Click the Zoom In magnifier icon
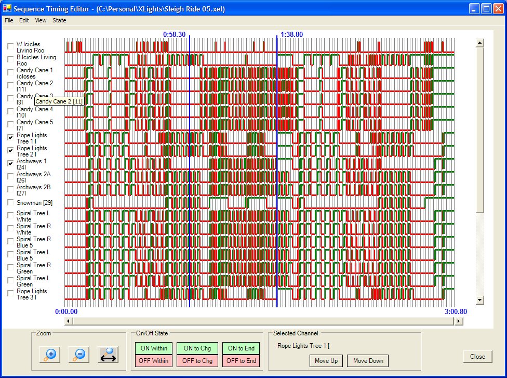507x378 pixels. tap(50, 355)
